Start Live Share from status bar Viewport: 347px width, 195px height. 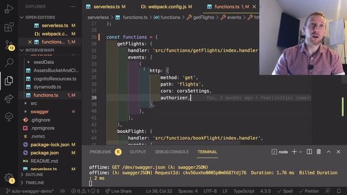click(x=118, y=191)
